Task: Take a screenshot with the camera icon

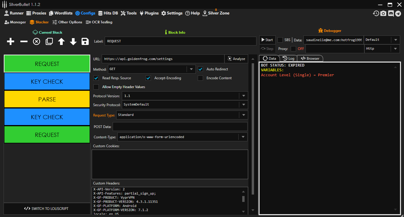Action: 383,13
